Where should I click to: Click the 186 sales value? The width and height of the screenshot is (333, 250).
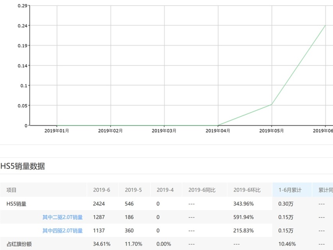tap(129, 217)
